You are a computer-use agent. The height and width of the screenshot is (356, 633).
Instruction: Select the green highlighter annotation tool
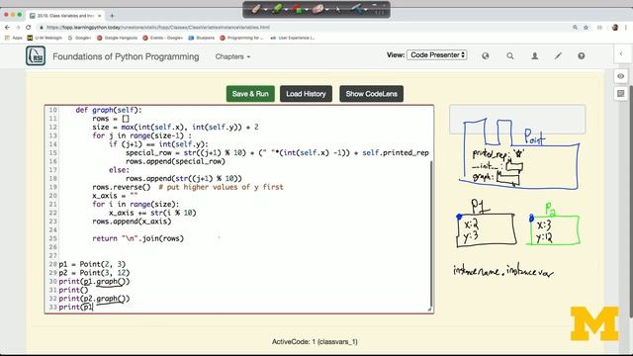pyautogui.click(x=277, y=9)
